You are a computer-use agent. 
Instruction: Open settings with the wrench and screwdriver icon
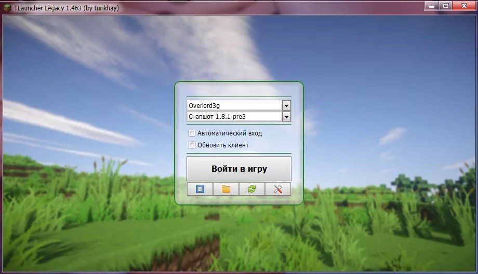tap(278, 189)
